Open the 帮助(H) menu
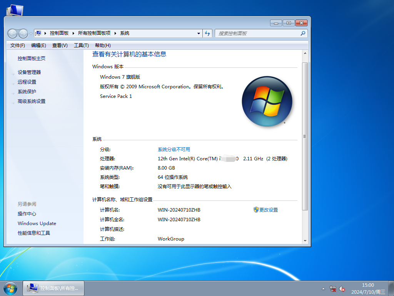The width and height of the screenshot is (394, 296). pyautogui.click(x=102, y=45)
